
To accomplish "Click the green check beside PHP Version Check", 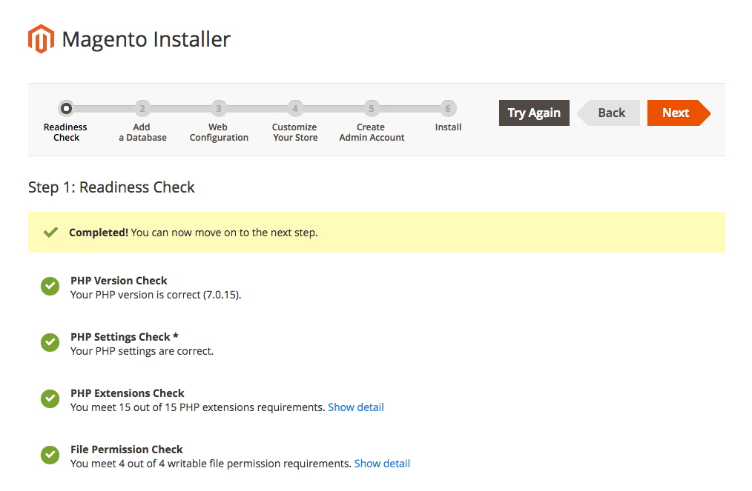I will [x=50, y=287].
